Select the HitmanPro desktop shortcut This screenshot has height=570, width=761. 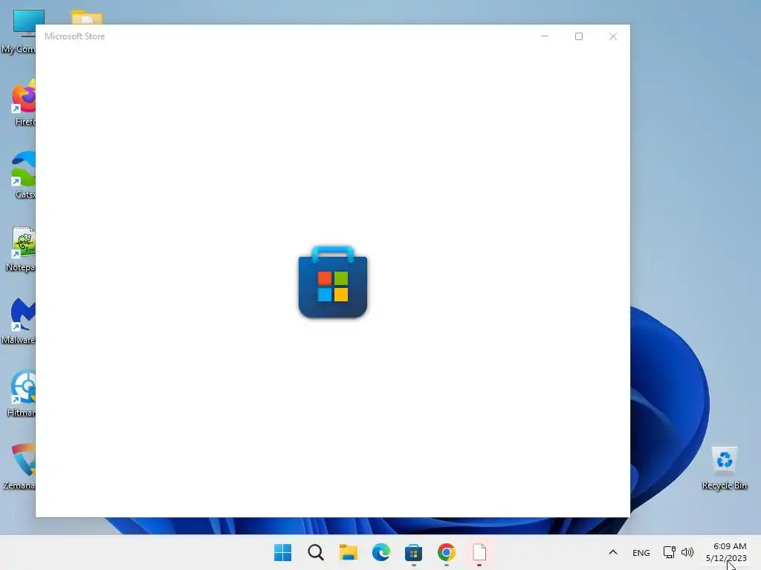22,393
